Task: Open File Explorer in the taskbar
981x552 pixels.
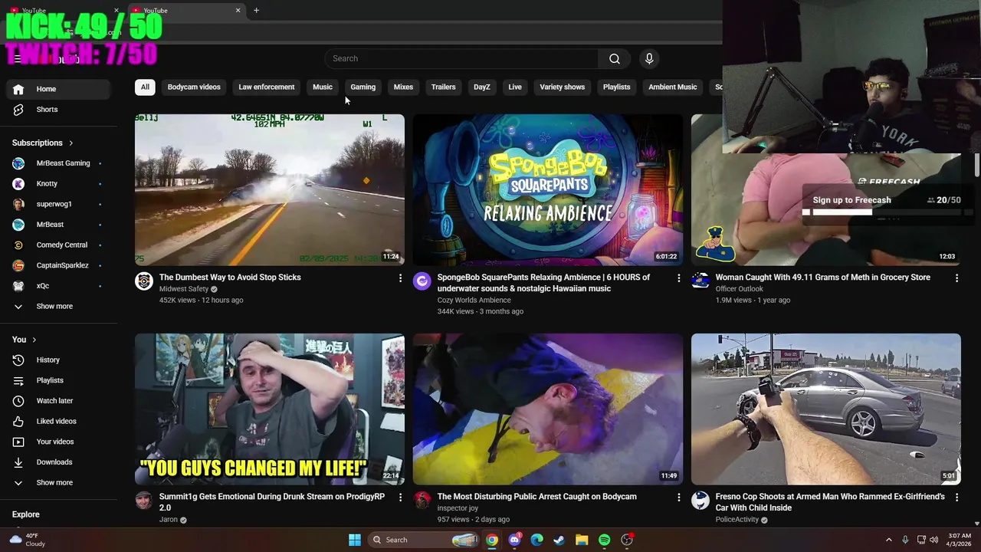Action: [582, 540]
